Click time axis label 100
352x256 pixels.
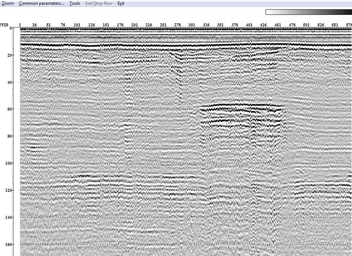pyautogui.click(x=8, y=163)
